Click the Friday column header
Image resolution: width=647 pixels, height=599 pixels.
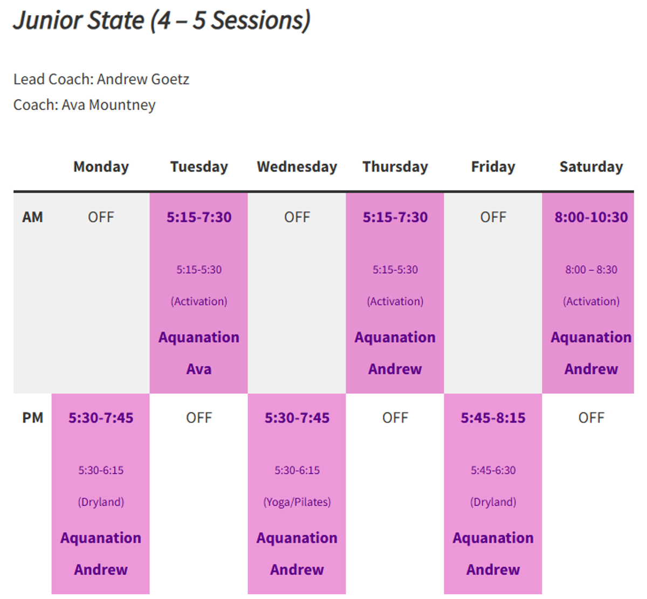pyautogui.click(x=493, y=167)
